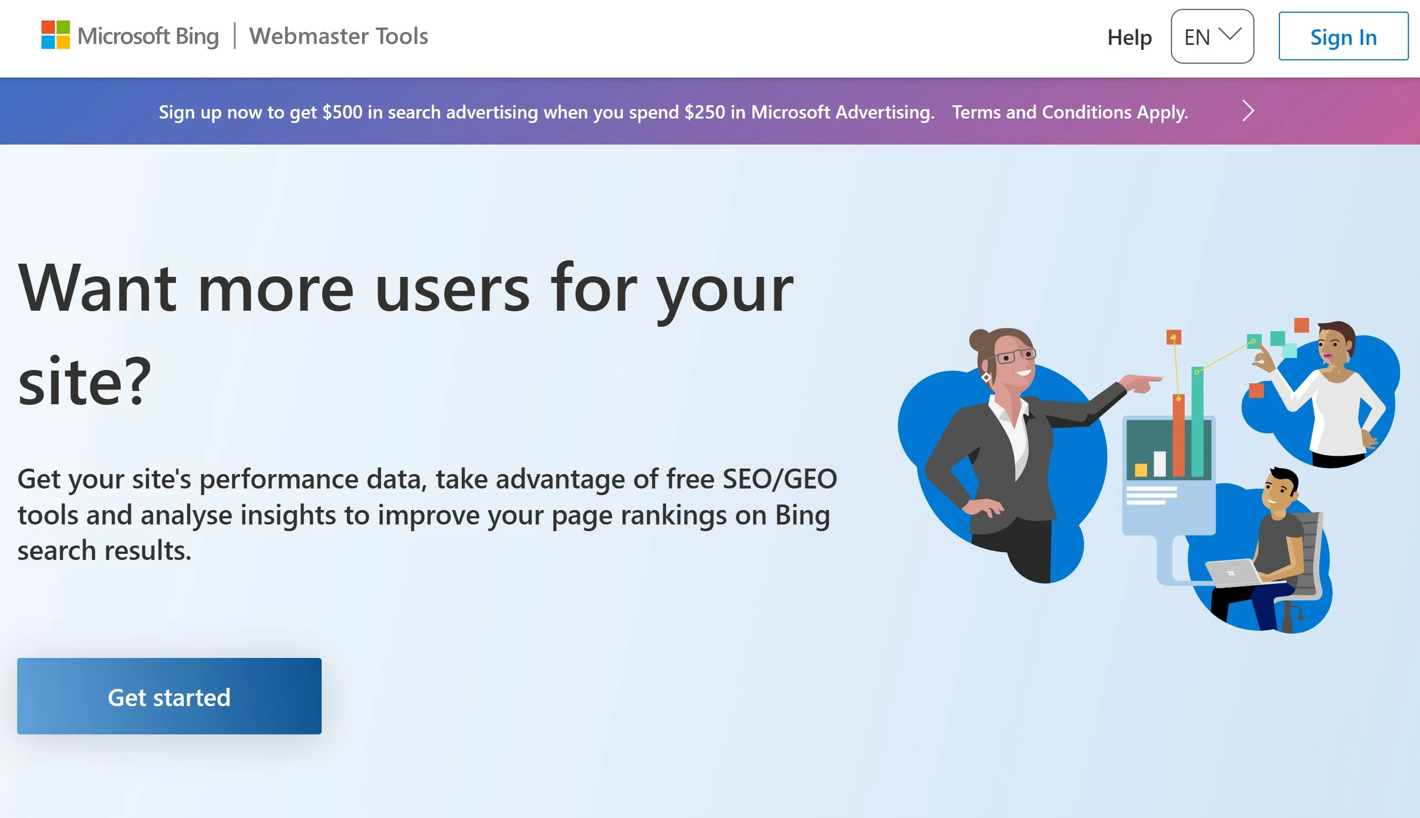
Task: Click the chevron beside EN
Action: tap(1230, 34)
